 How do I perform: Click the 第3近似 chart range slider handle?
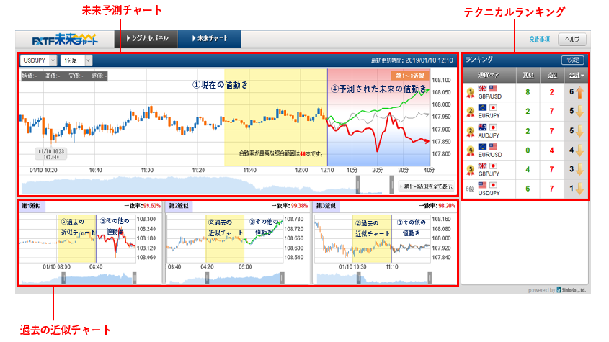[x=359, y=277]
